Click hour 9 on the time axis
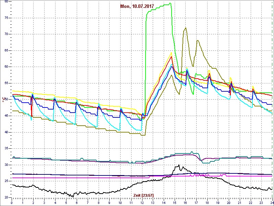The image size is (274, 206). (x=109, y=203)
